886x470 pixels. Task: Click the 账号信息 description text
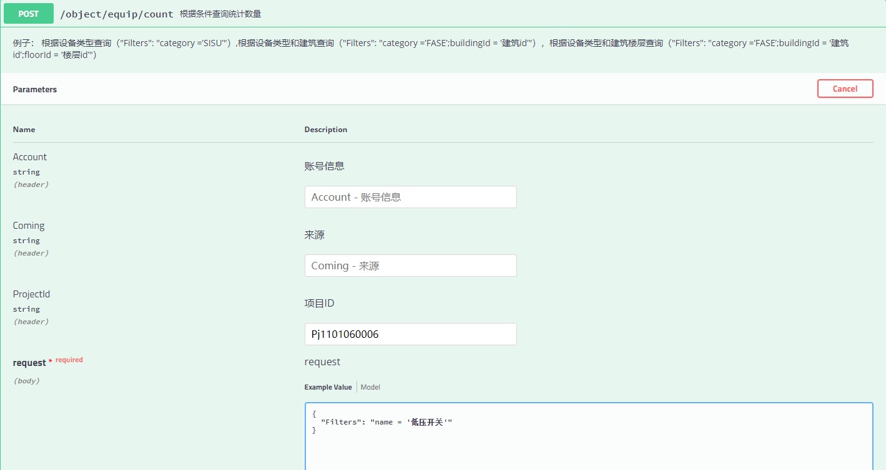tap(324, 166)
